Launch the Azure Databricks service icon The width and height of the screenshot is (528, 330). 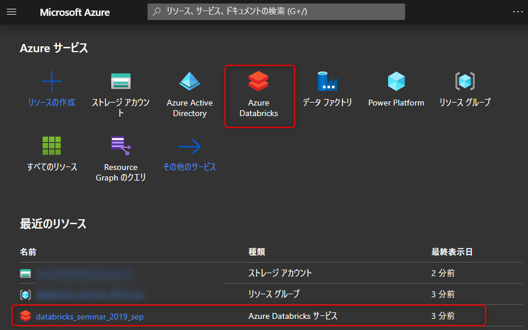258,81
